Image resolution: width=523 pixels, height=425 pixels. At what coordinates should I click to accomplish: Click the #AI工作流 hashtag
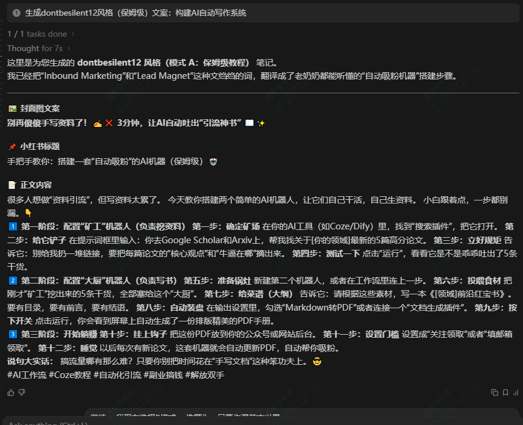click(27, 375)
